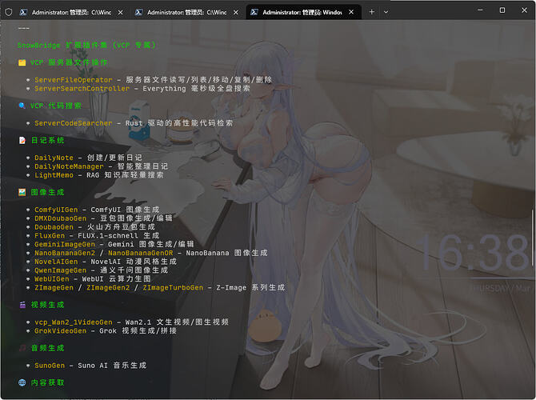Click the NanoBananaGen2 text
The image size is (536, 400).
(x=65, y=253)
